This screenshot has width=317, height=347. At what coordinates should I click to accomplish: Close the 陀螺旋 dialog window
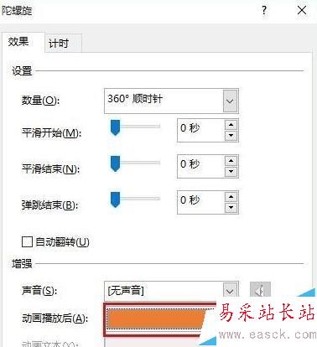pyautogui.click(x=302, y=11)
